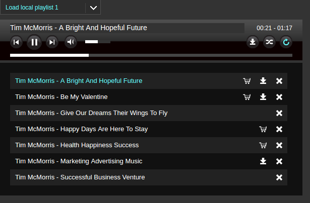Viewport: 310px width, 203px height.
Task: Play the Successful Business Venture track
Action: pos(80,177)
